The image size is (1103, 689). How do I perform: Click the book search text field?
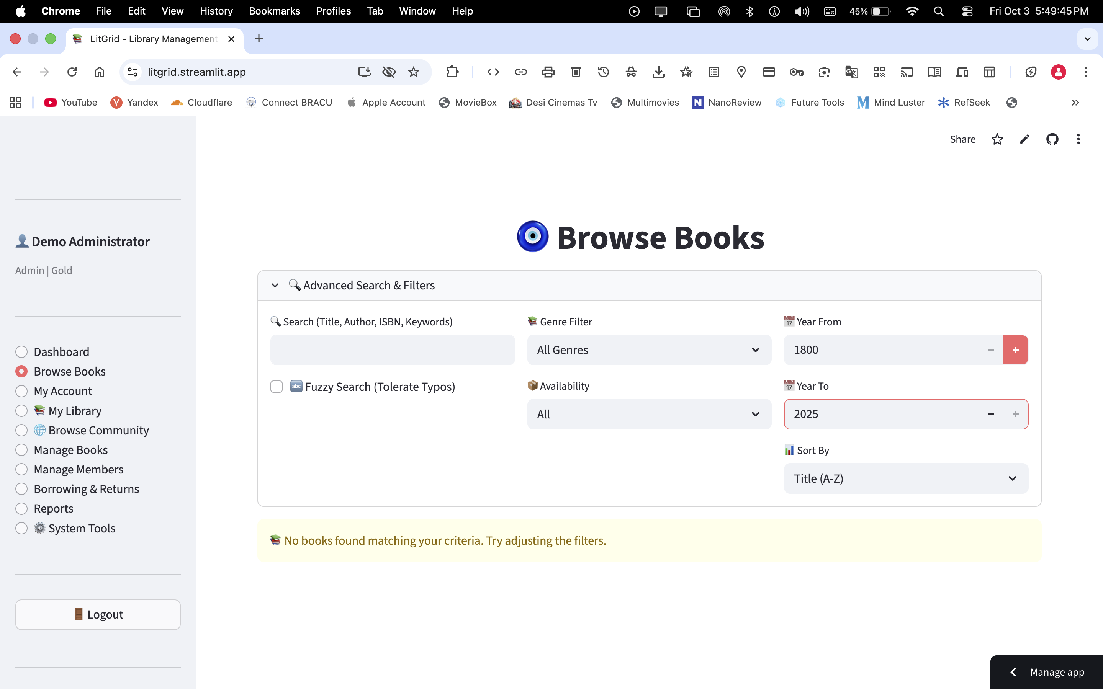pyautogui.click(x=393, y=350)
